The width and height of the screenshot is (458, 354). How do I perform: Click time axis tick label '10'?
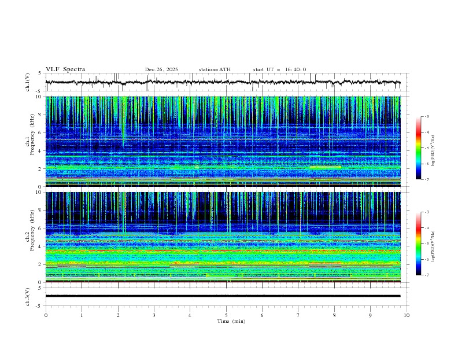tap(407, 315)
